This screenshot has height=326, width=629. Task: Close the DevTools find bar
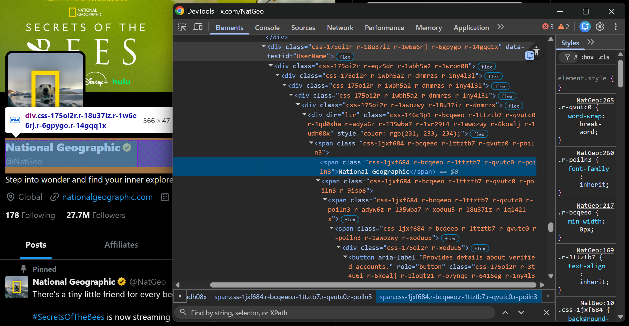(547, 312)
